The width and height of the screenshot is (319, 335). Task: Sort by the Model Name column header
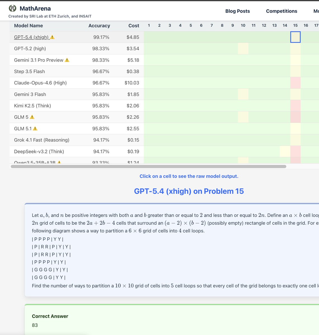29,26
